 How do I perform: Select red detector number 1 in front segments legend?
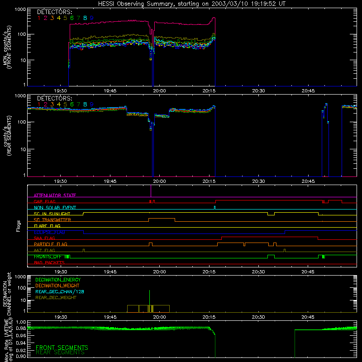tap(39, 18)
